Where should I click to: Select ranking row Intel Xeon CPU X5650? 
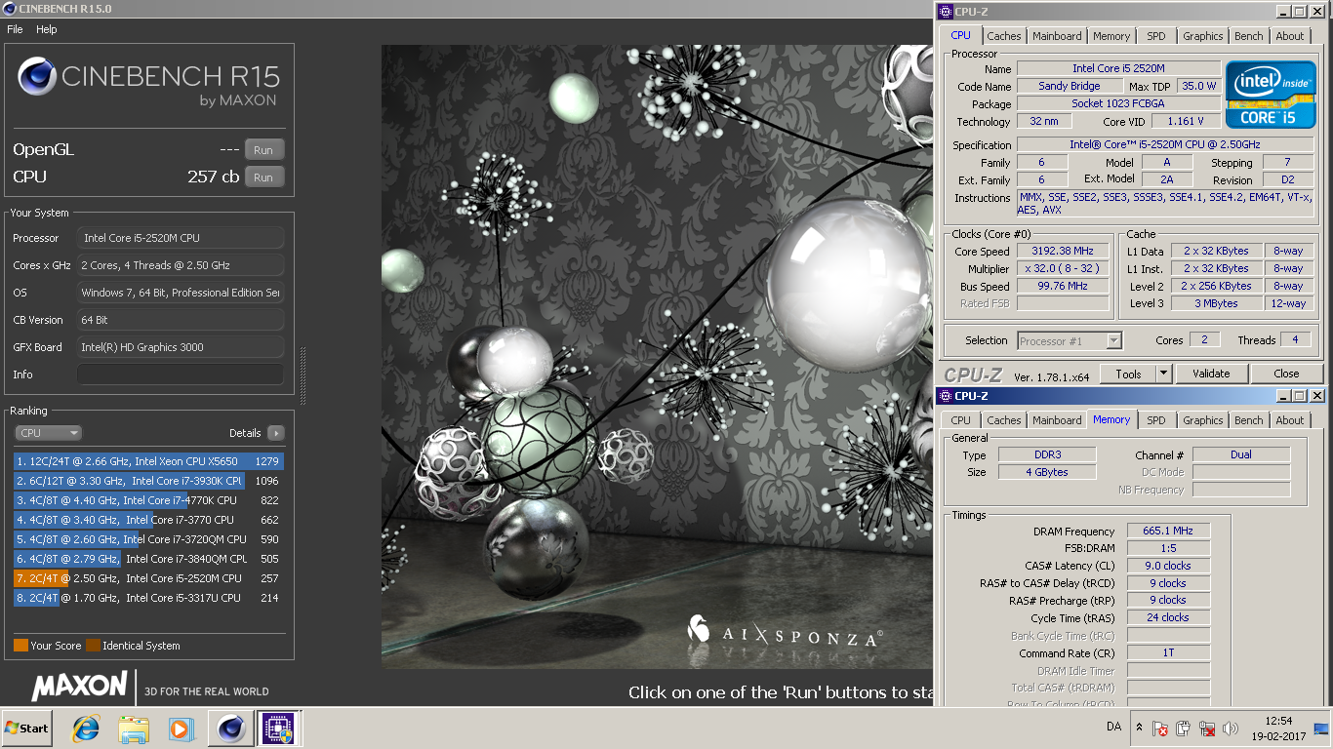tap(148, 461)
